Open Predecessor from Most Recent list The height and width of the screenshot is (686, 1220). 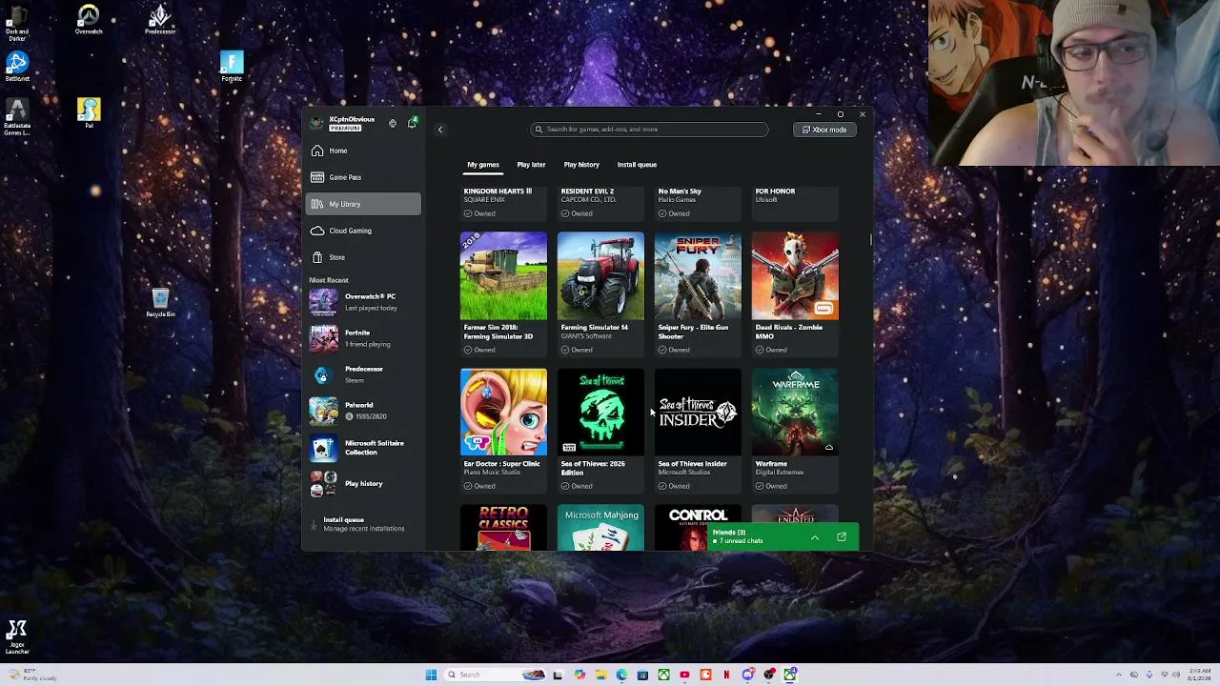click(363, 374)
